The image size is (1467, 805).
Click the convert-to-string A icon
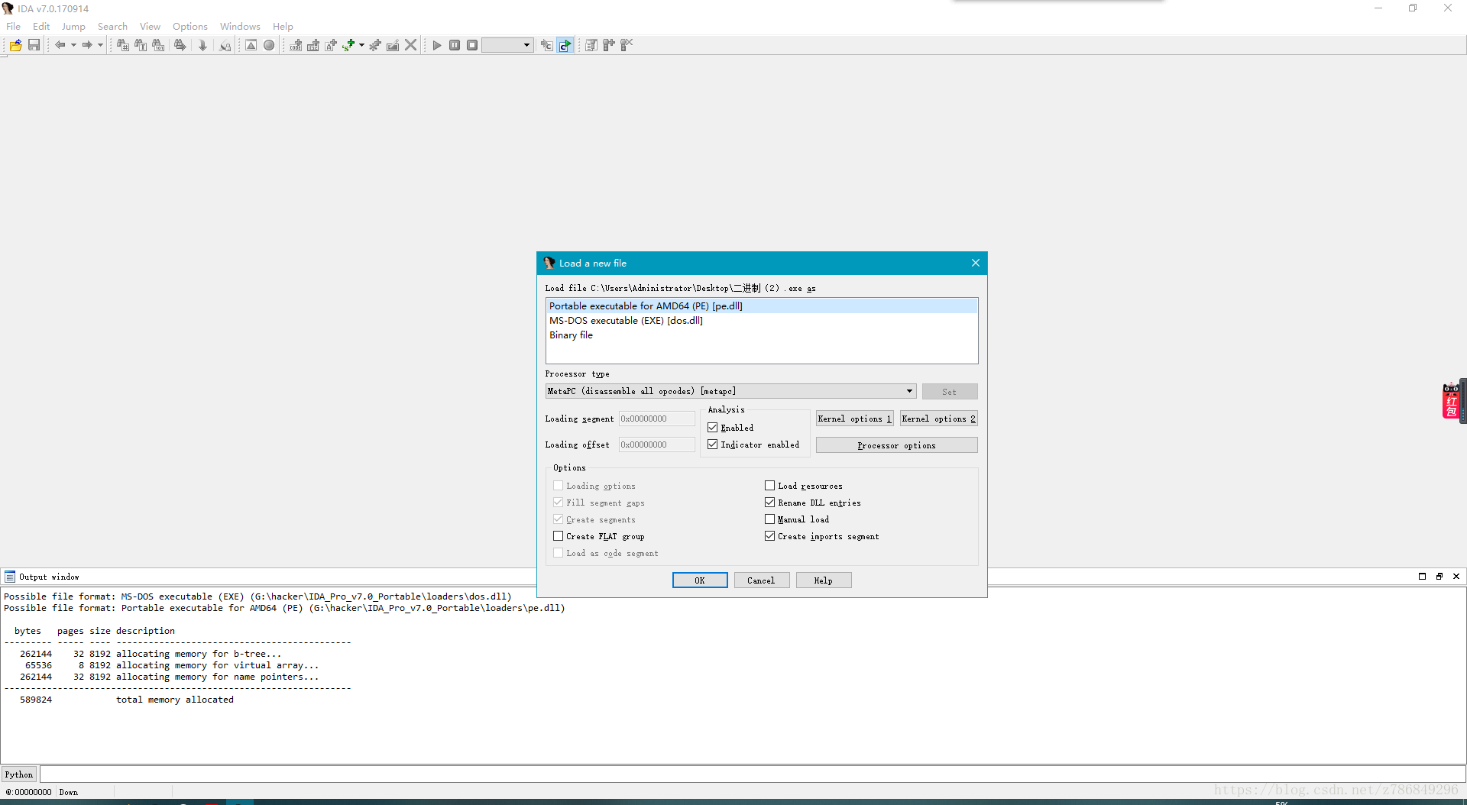[331, 46]
